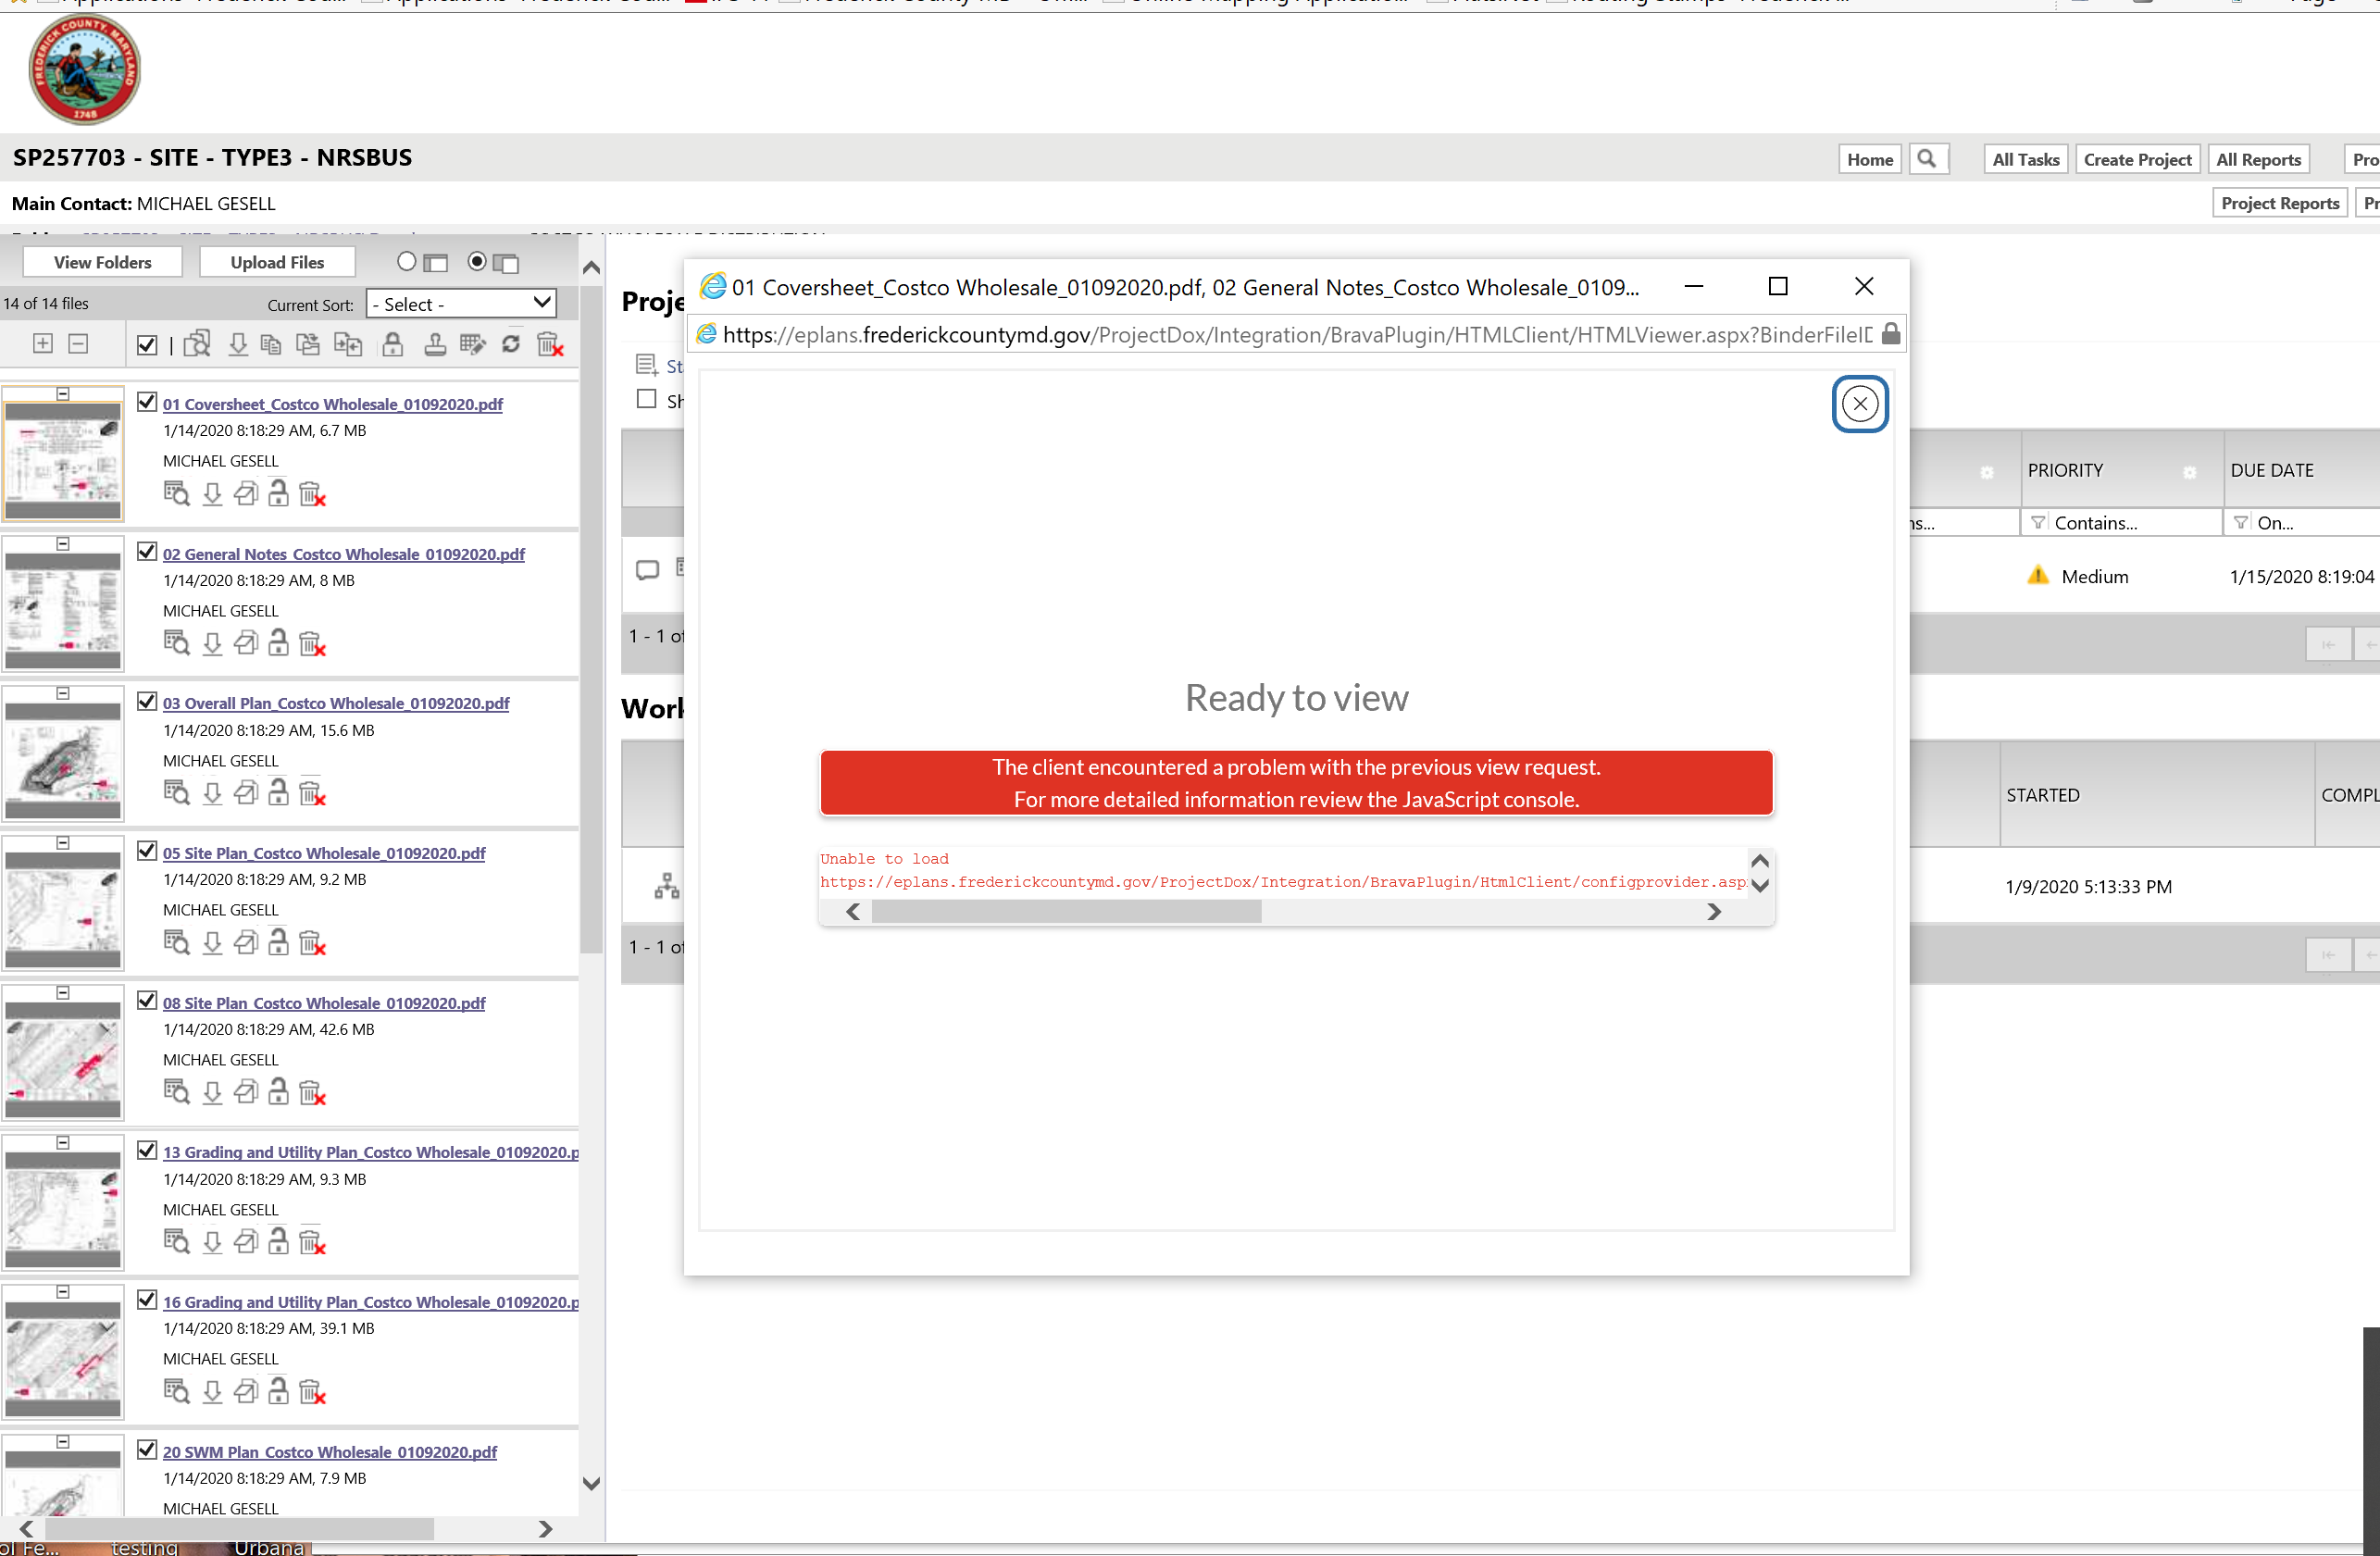
Task: Select the first view layout radio button
Action: pyautogui.click(x=406, y=262)
